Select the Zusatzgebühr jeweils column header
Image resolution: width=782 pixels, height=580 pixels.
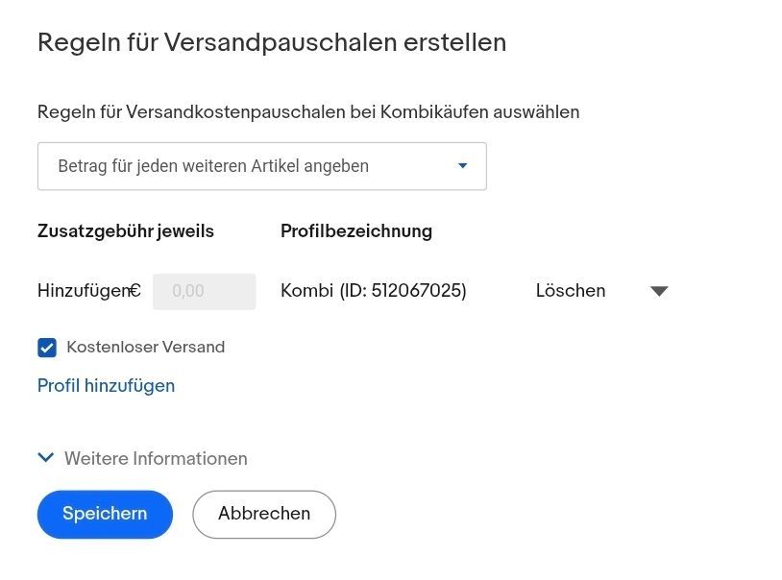tap(125, 230)
